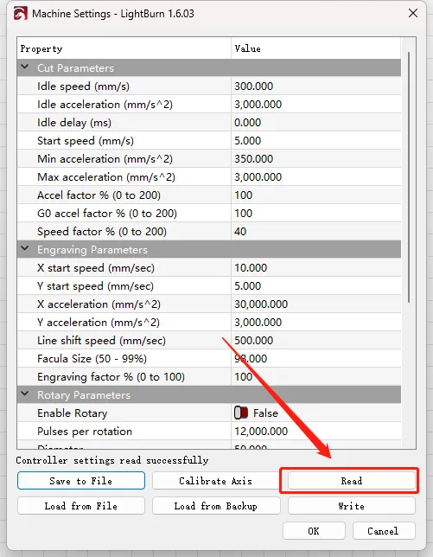The width and height of the screenshot is (433, 557).
Task: Click the Save to File button
Action: point(81,481)
